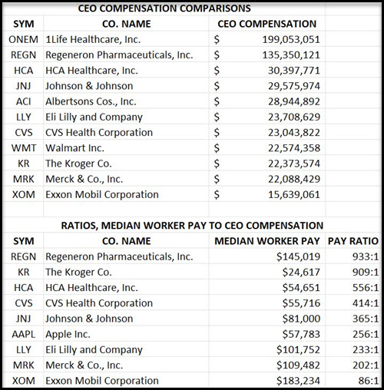Select the $183,234 median worker pay cell

coord(298,381)
